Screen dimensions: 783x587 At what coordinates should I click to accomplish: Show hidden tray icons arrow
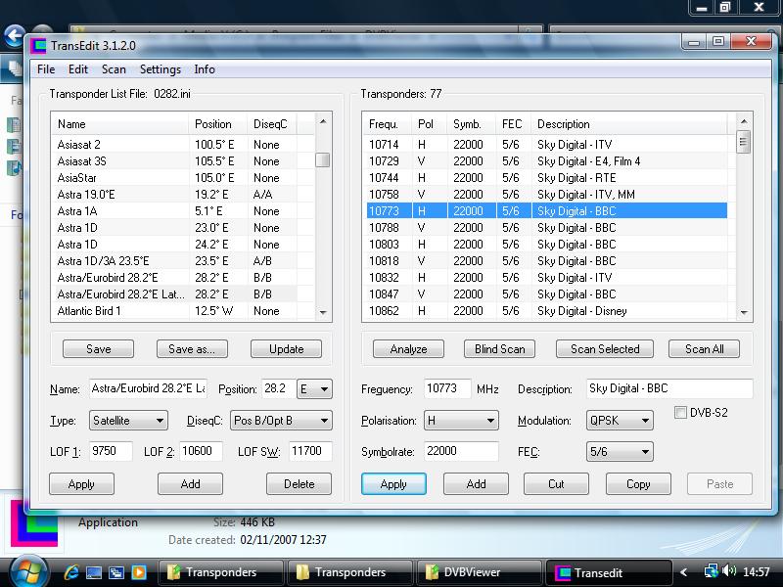[684, 572]
